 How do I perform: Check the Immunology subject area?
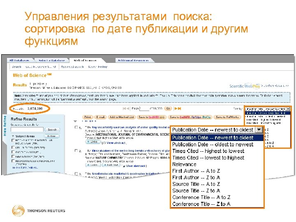click(13, 157)
